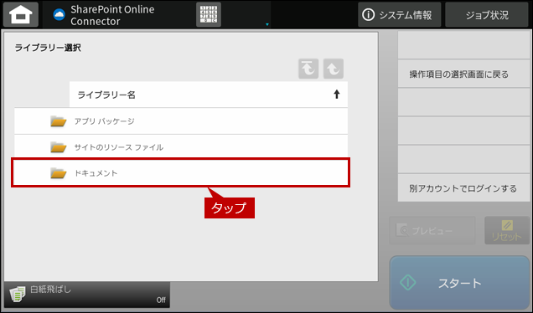Tap folder icon beside アプリ パッケージ
The height and width of the screenshot is (313, 533).
click(58, 121)
